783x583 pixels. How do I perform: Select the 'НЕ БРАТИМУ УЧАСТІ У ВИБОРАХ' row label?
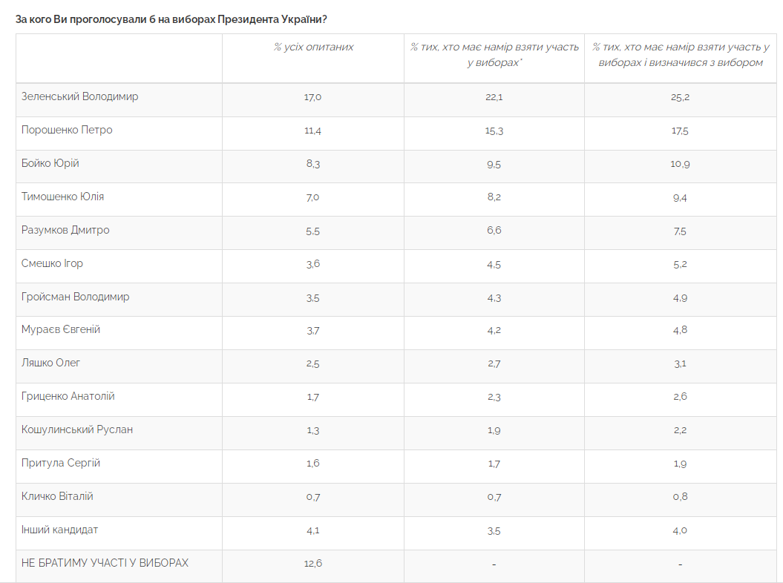pyautogui.click(x=105, y=563)
